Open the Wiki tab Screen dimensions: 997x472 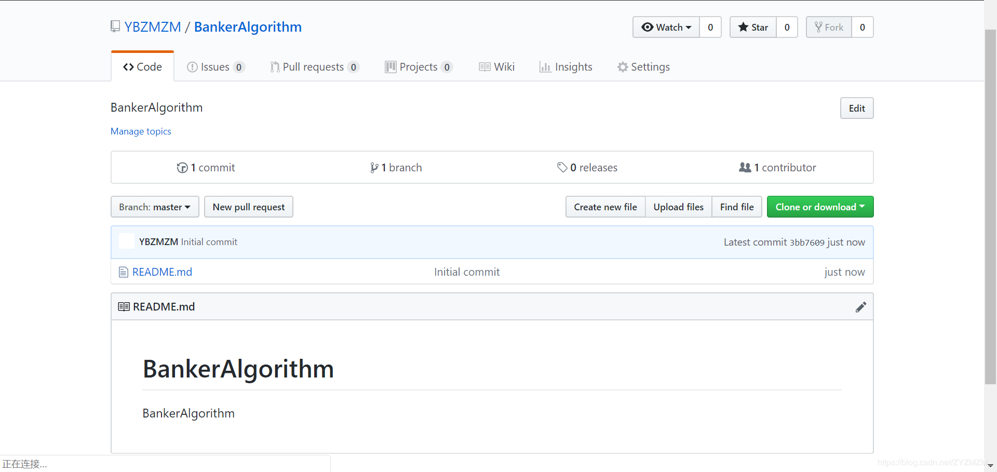(497, 66)
